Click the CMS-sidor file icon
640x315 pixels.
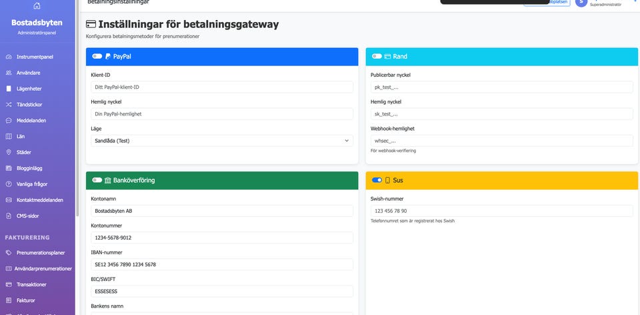click(9, 216)
